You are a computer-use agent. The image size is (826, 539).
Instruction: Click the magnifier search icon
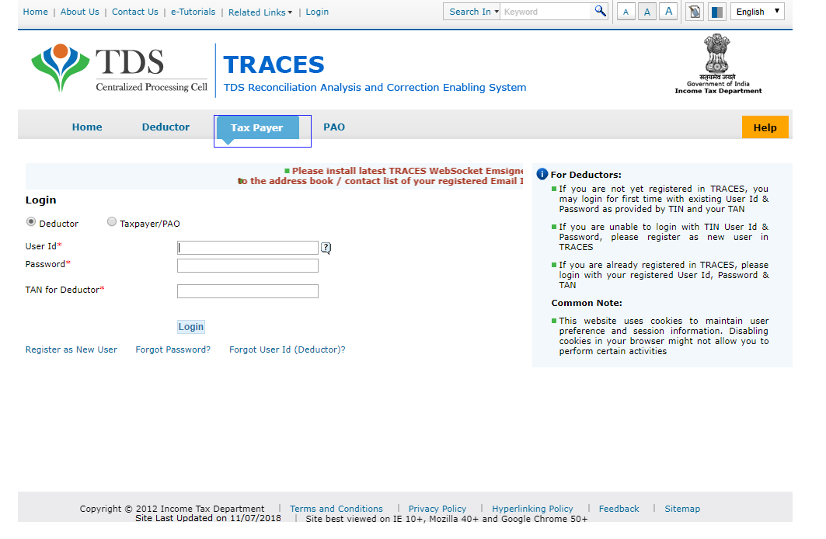point(600,11)
